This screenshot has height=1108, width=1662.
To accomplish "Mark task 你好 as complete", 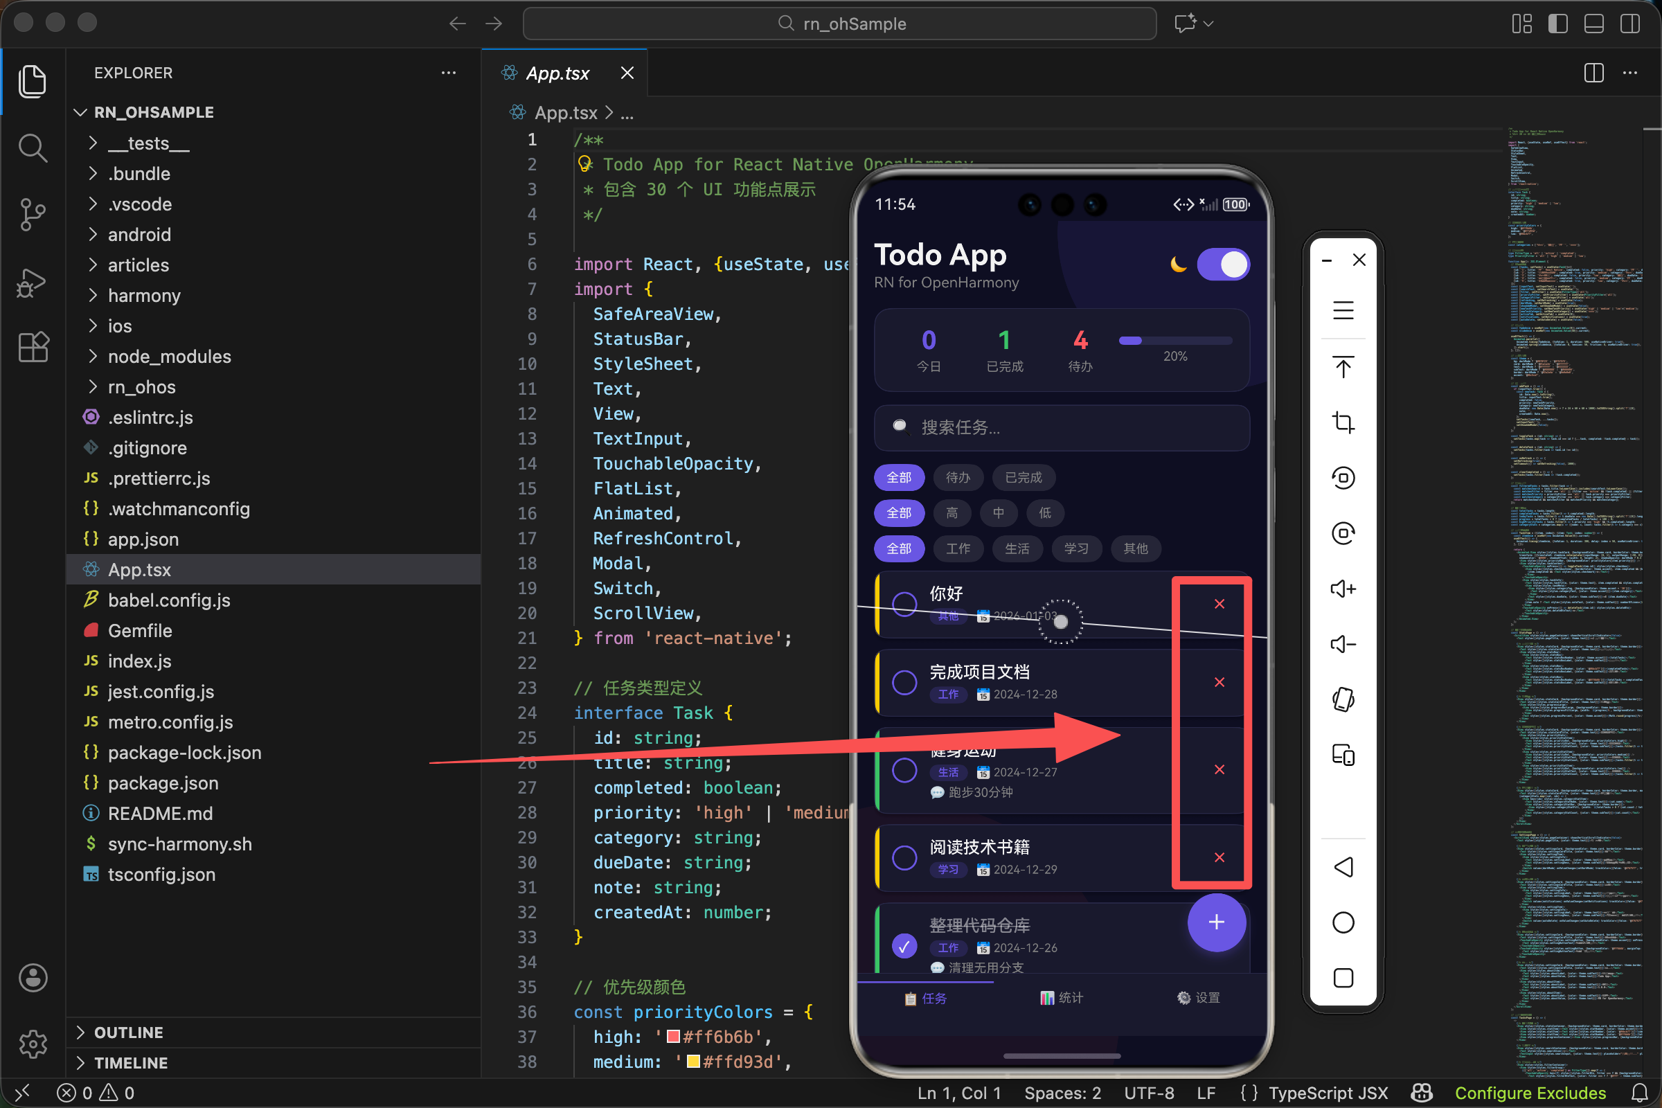I will (904, 604).
